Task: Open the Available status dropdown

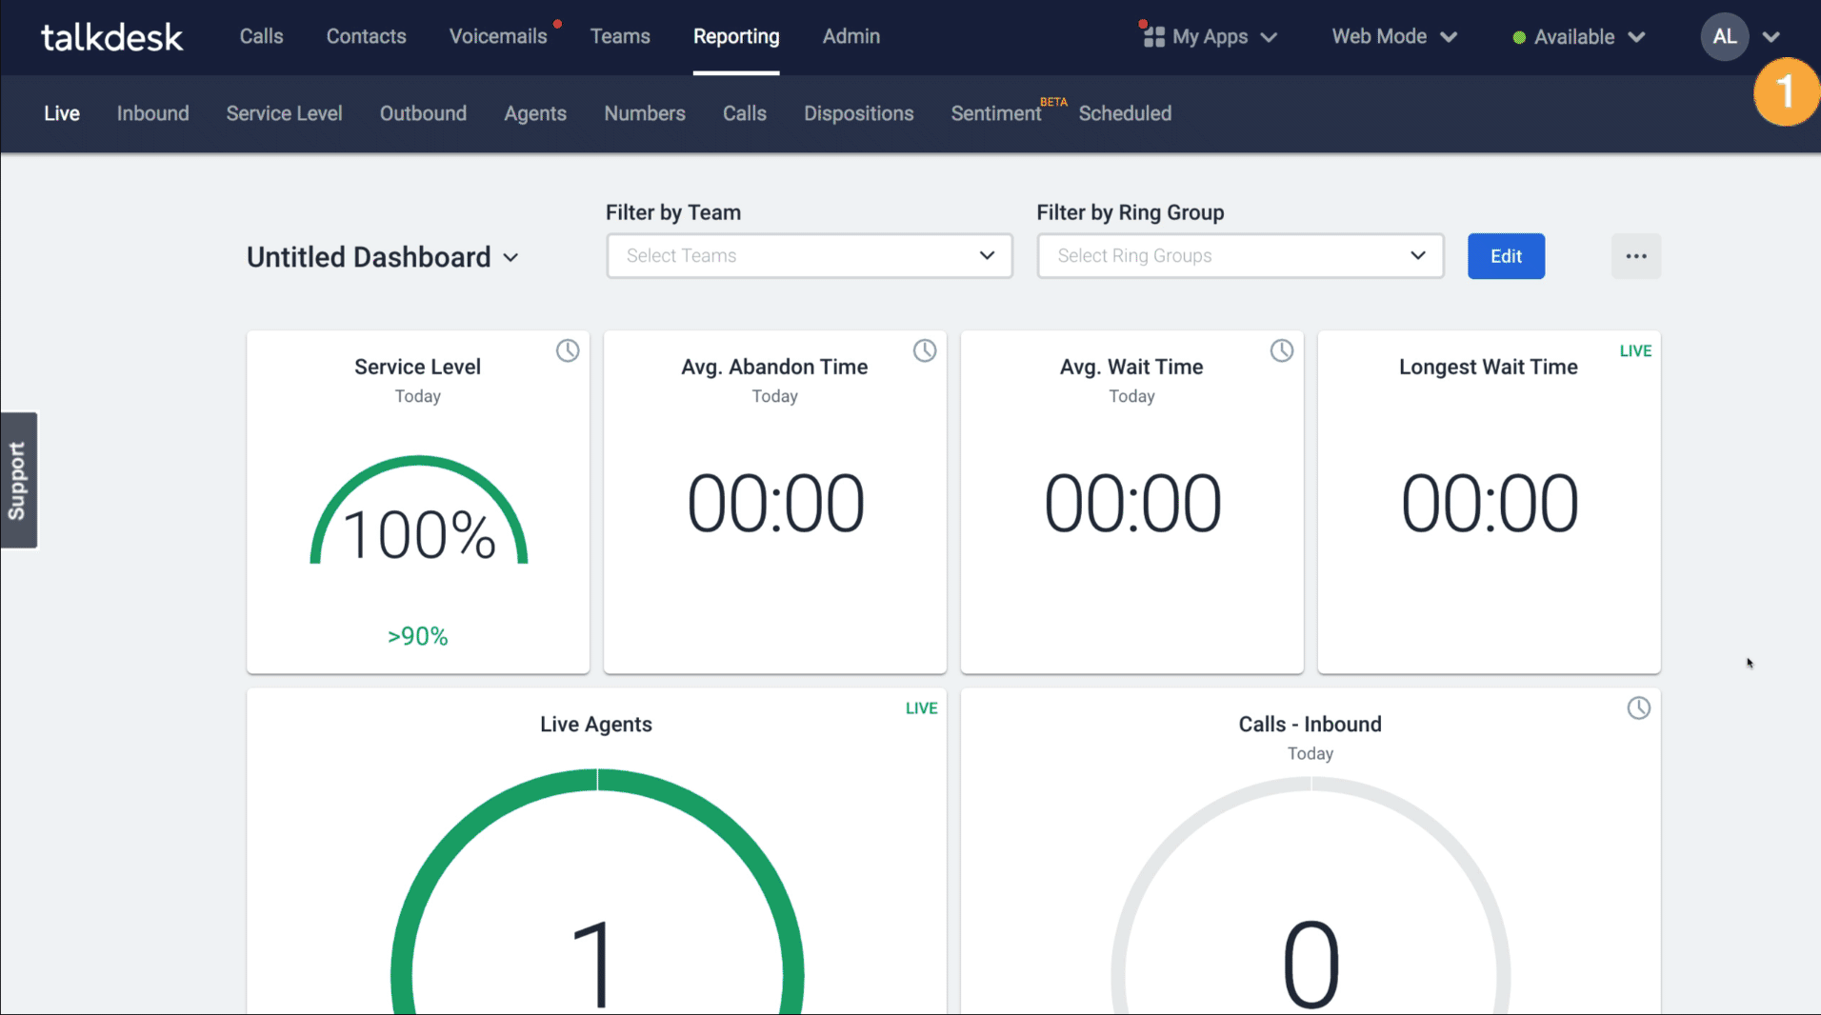Action: pyautogui.click(x=1578, y=37)
